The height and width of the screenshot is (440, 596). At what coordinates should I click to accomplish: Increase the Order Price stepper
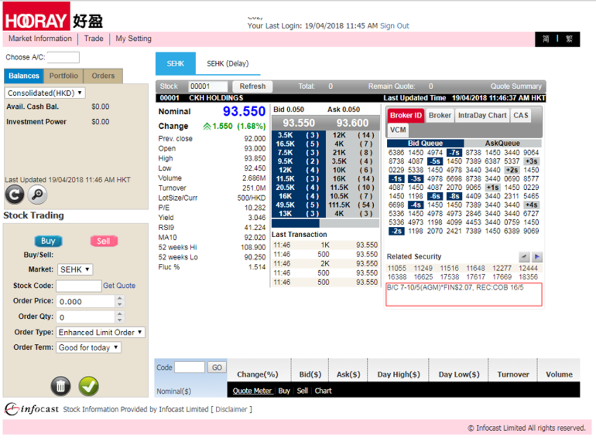[x=120, y=299]
